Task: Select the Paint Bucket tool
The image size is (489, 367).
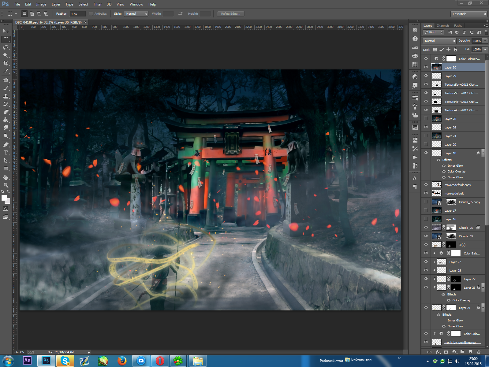Action: (6, 120)
